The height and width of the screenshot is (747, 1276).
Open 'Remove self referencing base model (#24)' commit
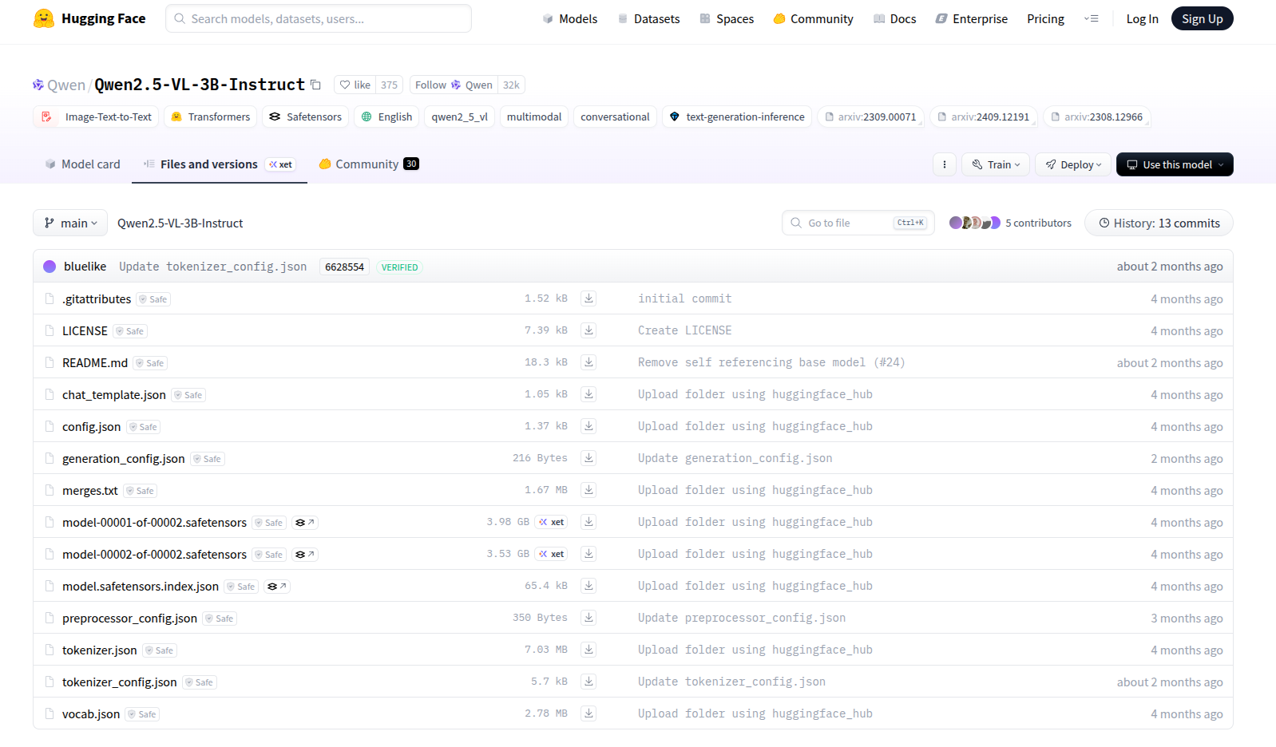point(771,362)
